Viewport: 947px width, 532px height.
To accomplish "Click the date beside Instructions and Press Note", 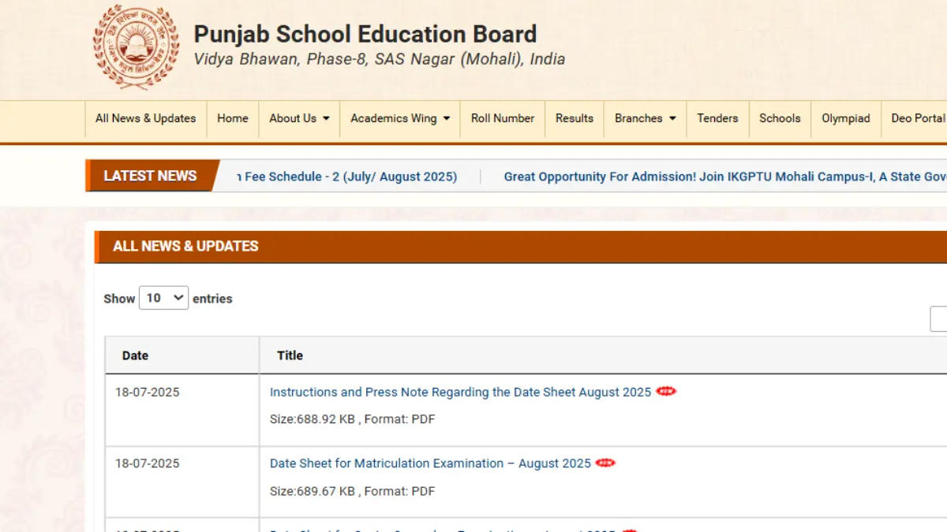I will [148, 392].
